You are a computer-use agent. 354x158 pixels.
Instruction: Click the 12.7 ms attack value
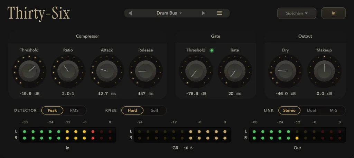pos(107,93)
